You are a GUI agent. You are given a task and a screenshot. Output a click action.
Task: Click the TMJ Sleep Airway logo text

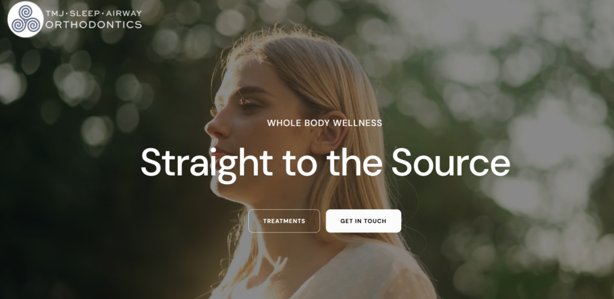pyautogui.click(x=94, y=13)
